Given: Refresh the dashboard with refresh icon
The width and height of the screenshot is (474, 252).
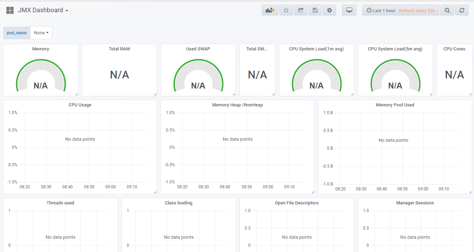Looking at the screenshot, I should [x=462, y=10].
